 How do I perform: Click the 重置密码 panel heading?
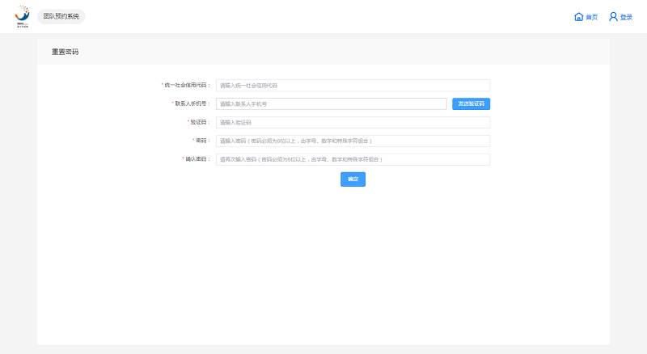coord(65,52)
